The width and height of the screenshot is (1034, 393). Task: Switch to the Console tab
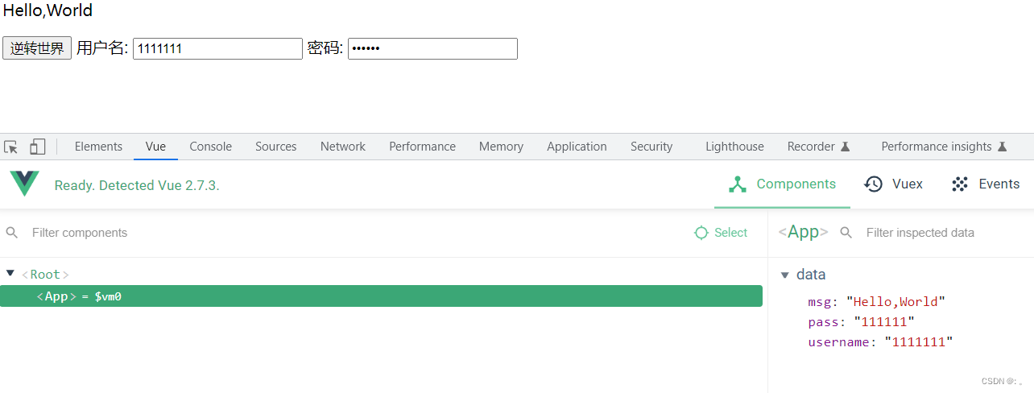click(x=210, y=147)
